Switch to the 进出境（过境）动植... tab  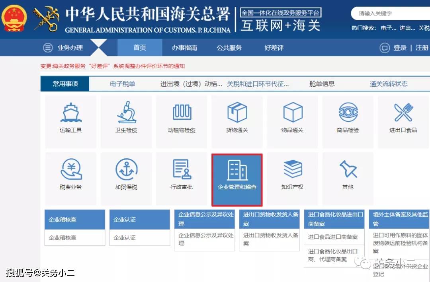pos(191,84)
